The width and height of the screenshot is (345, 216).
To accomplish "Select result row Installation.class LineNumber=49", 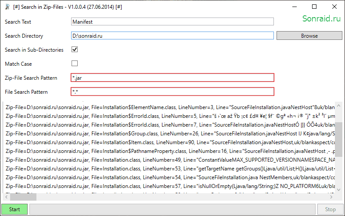I will 169,160.
